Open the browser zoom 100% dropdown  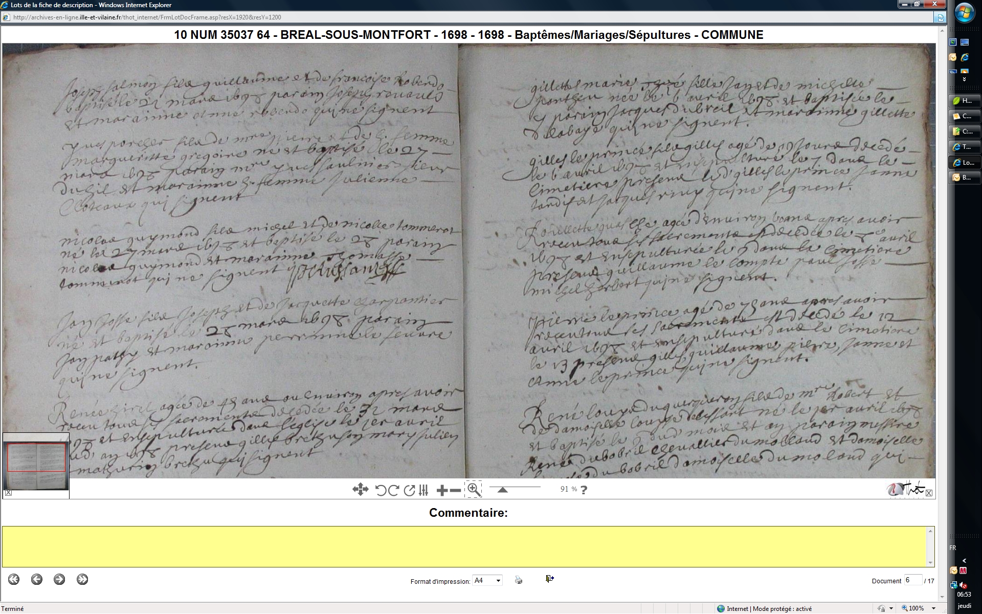pos(933,608)
